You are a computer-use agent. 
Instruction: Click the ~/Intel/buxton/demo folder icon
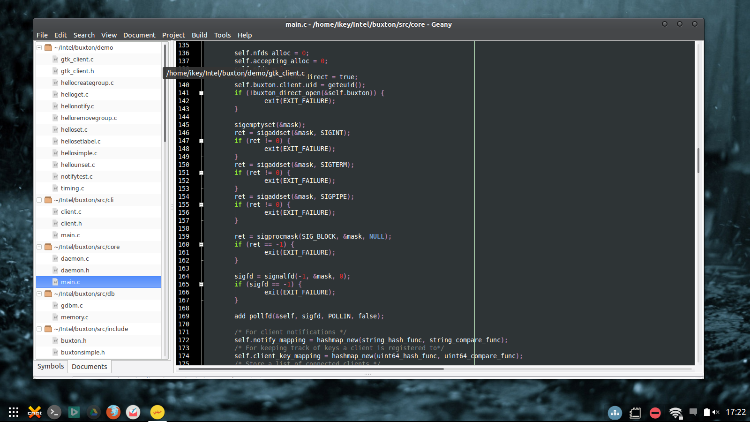pos(48,47)
